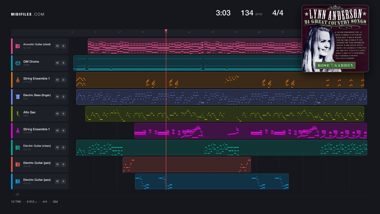Select the pink Acoustic Guitar note clip
Viewport: 380px width, 214px height.
[x=195, y=46]
